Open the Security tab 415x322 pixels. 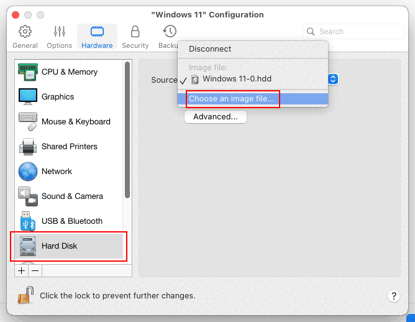pos(135,37)
